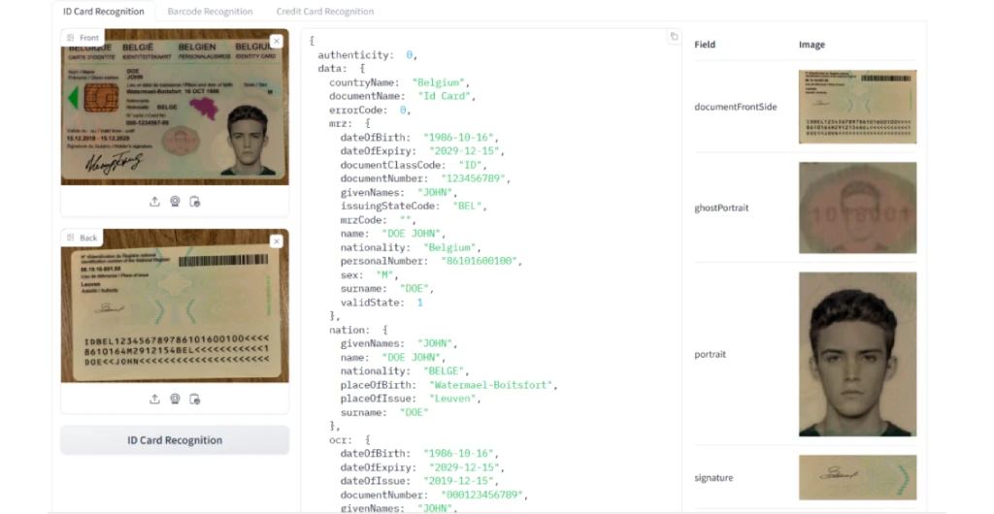This screenshot has height=514, width=994.
Task: Switch to the Barcode Recognition tab
Action: [210, 12]
